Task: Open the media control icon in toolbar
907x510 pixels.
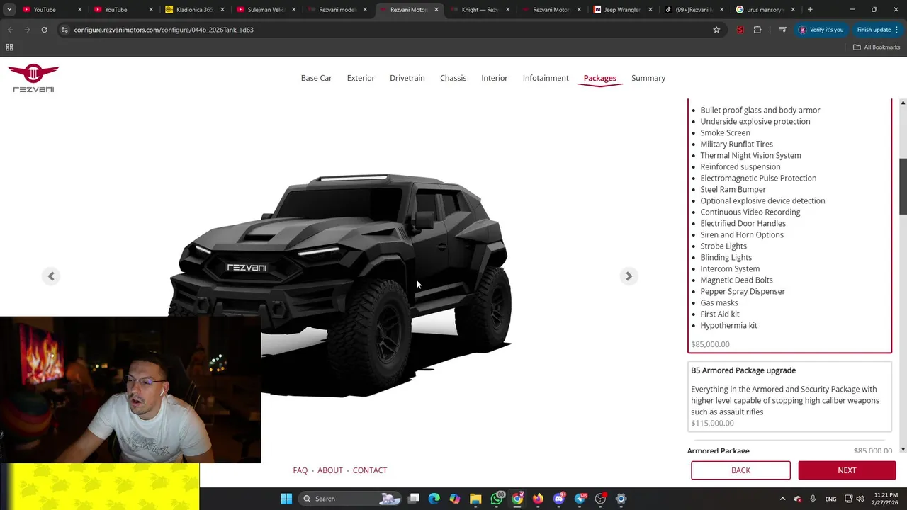Action: tap(782, 30)
